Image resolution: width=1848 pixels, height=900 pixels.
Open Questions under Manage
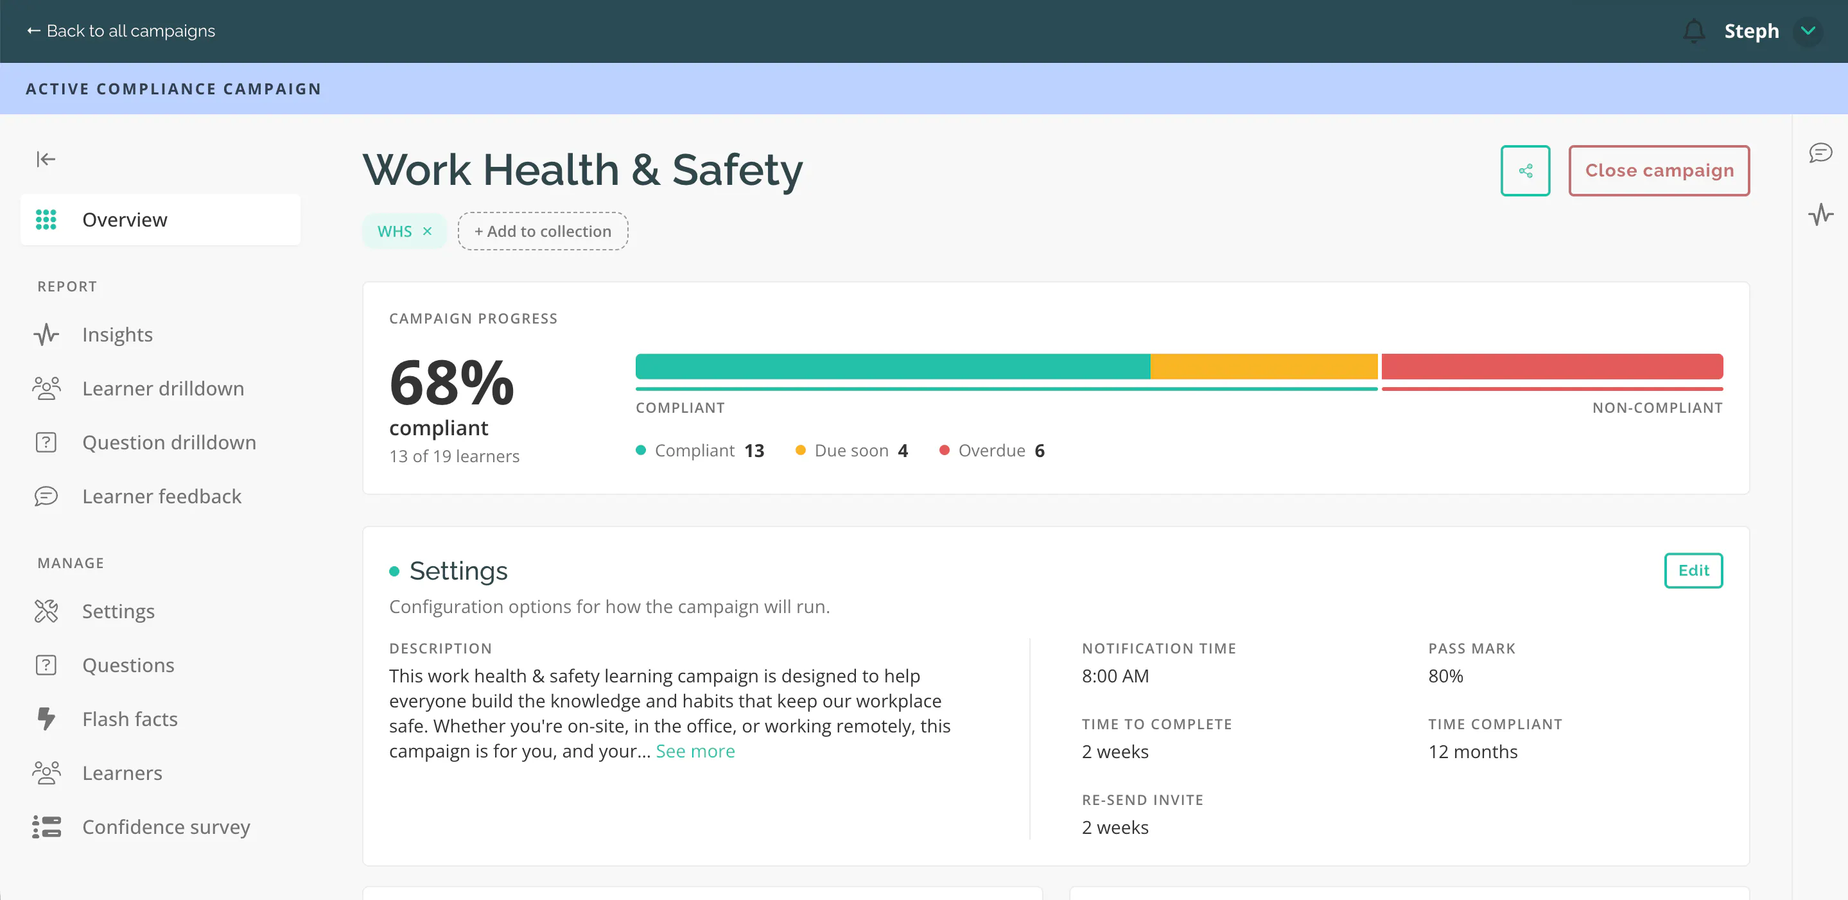[x=128, y=665]
